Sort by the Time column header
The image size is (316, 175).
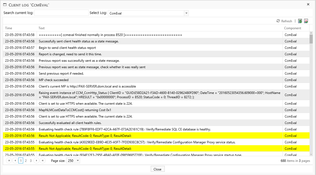(x=9, y=28)
